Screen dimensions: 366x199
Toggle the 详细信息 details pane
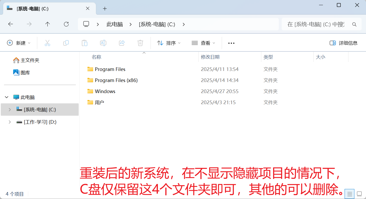[344, 43]
